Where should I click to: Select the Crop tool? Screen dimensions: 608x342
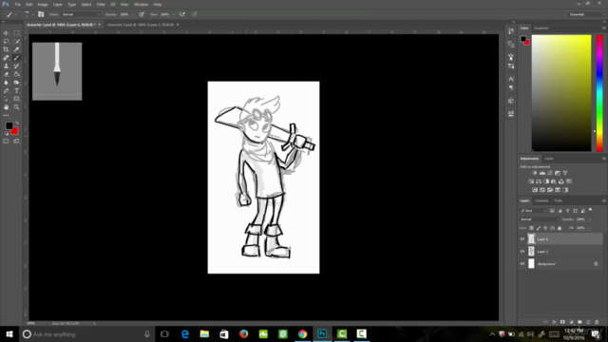(6, 49)
